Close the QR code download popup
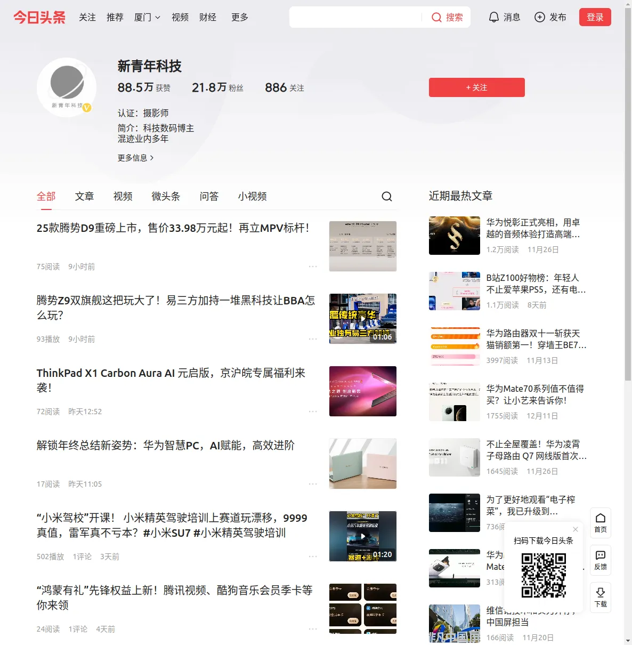Image resolution: width=632 pixels, height=645 pixels. point(576,529)
